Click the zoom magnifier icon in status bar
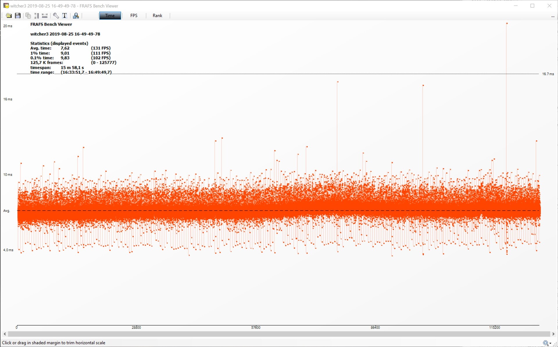Image resolution: width=558 pixels, height=347 pixels. click(546, 343)
